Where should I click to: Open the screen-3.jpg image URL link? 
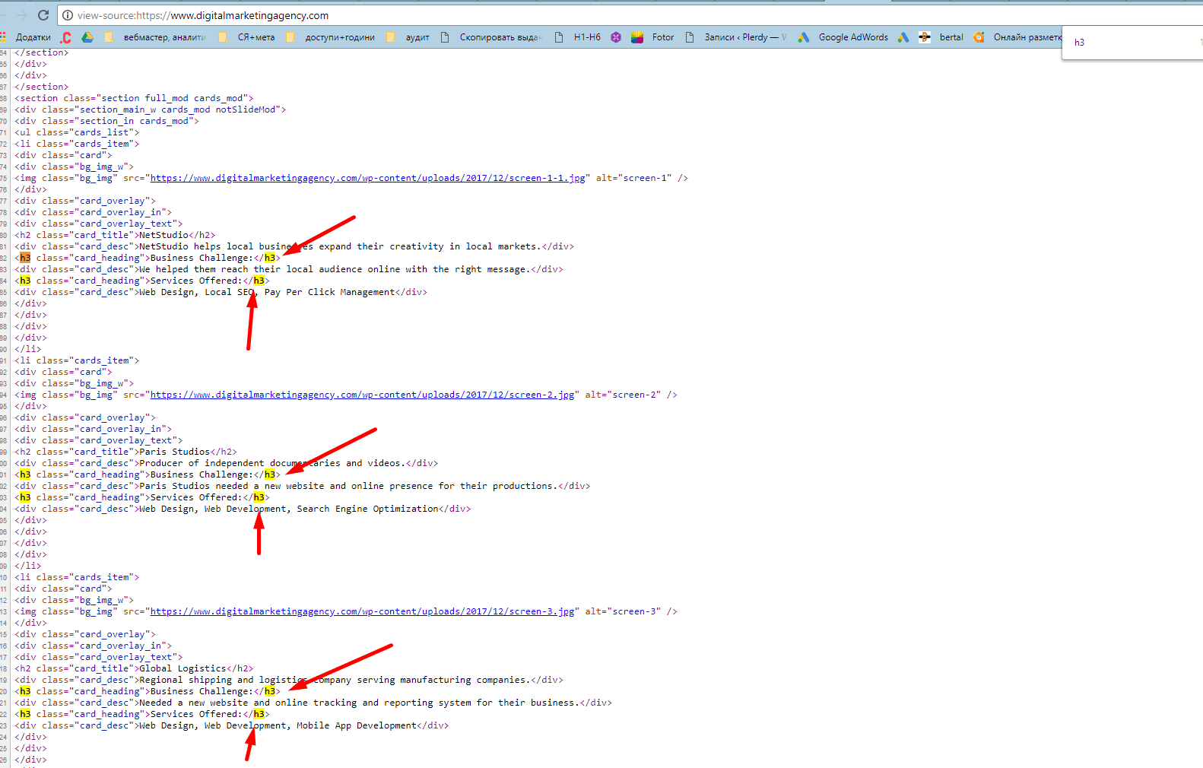click(363, 611)
